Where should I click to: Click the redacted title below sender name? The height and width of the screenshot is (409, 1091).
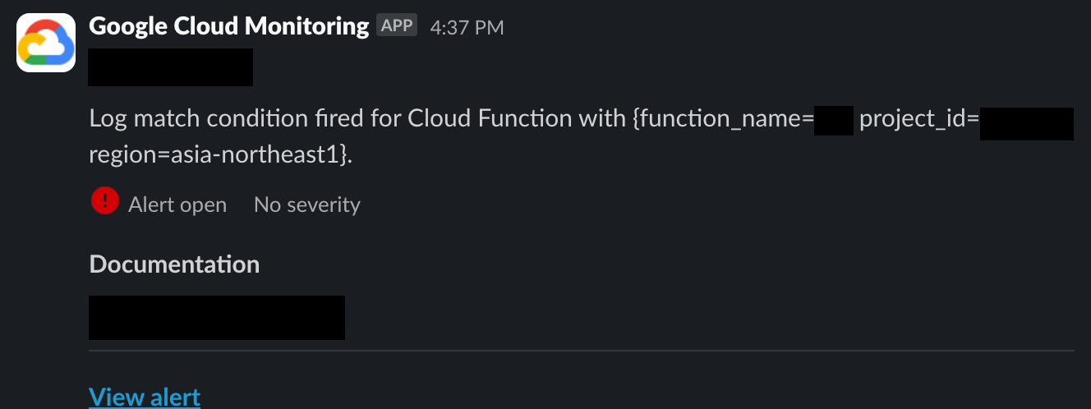click(171, 67)
